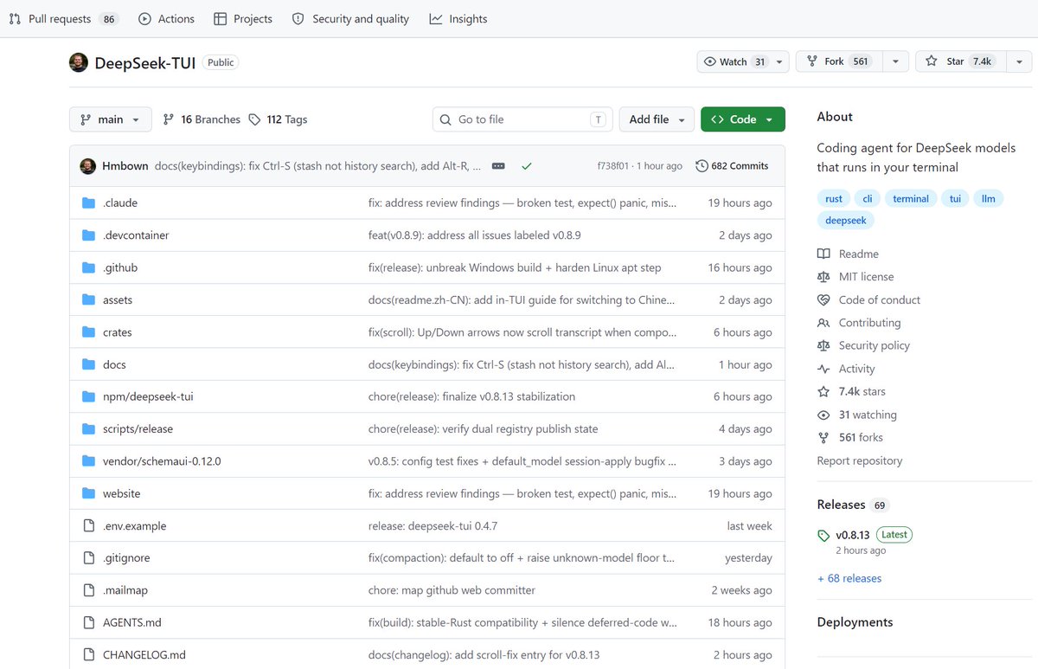This screenshot has height=669, width=1038.
Task: Star this repository
Action: (959, 61)
